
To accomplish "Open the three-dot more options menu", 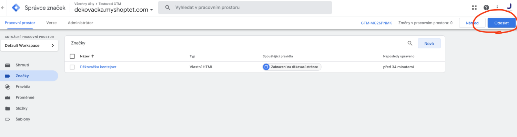I will tap(497, 8).
